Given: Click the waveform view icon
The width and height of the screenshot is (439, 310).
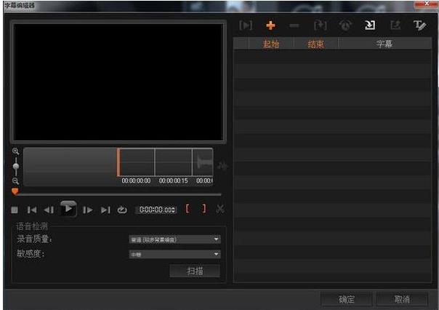Looking at the screenshot, I should click(222, 166).
